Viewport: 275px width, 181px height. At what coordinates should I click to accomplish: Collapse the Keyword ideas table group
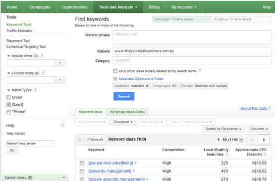80,140
